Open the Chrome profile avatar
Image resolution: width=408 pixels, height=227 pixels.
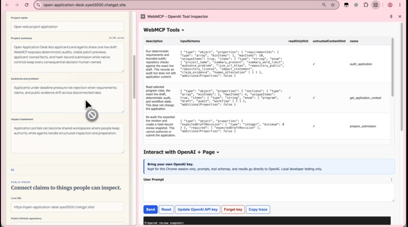point(390,5)
